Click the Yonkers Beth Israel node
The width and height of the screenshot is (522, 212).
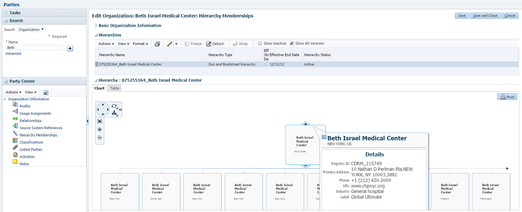(x=450, y=192)
